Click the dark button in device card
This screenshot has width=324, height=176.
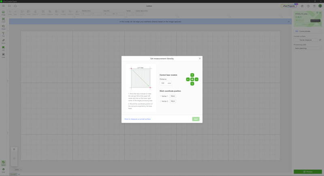click(315, 21)
